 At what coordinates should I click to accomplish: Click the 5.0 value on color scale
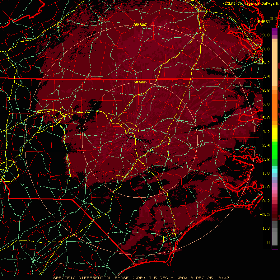coord(266,118)
